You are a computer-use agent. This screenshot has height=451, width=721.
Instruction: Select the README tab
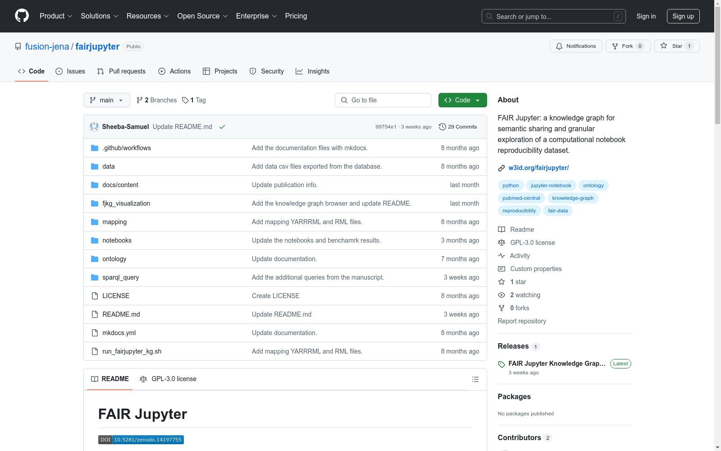coord(110,379)
